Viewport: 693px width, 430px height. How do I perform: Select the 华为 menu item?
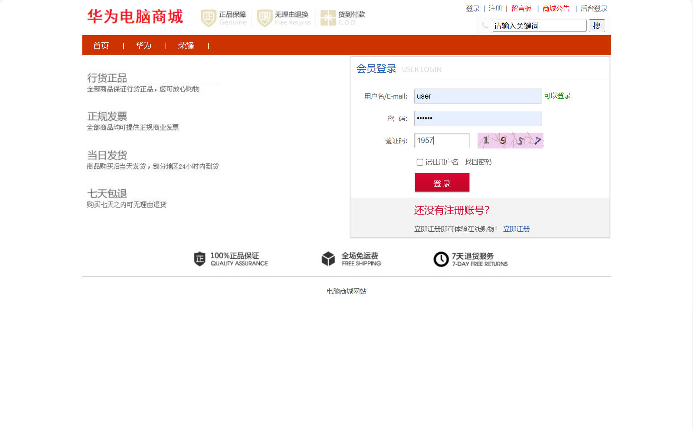144,45
